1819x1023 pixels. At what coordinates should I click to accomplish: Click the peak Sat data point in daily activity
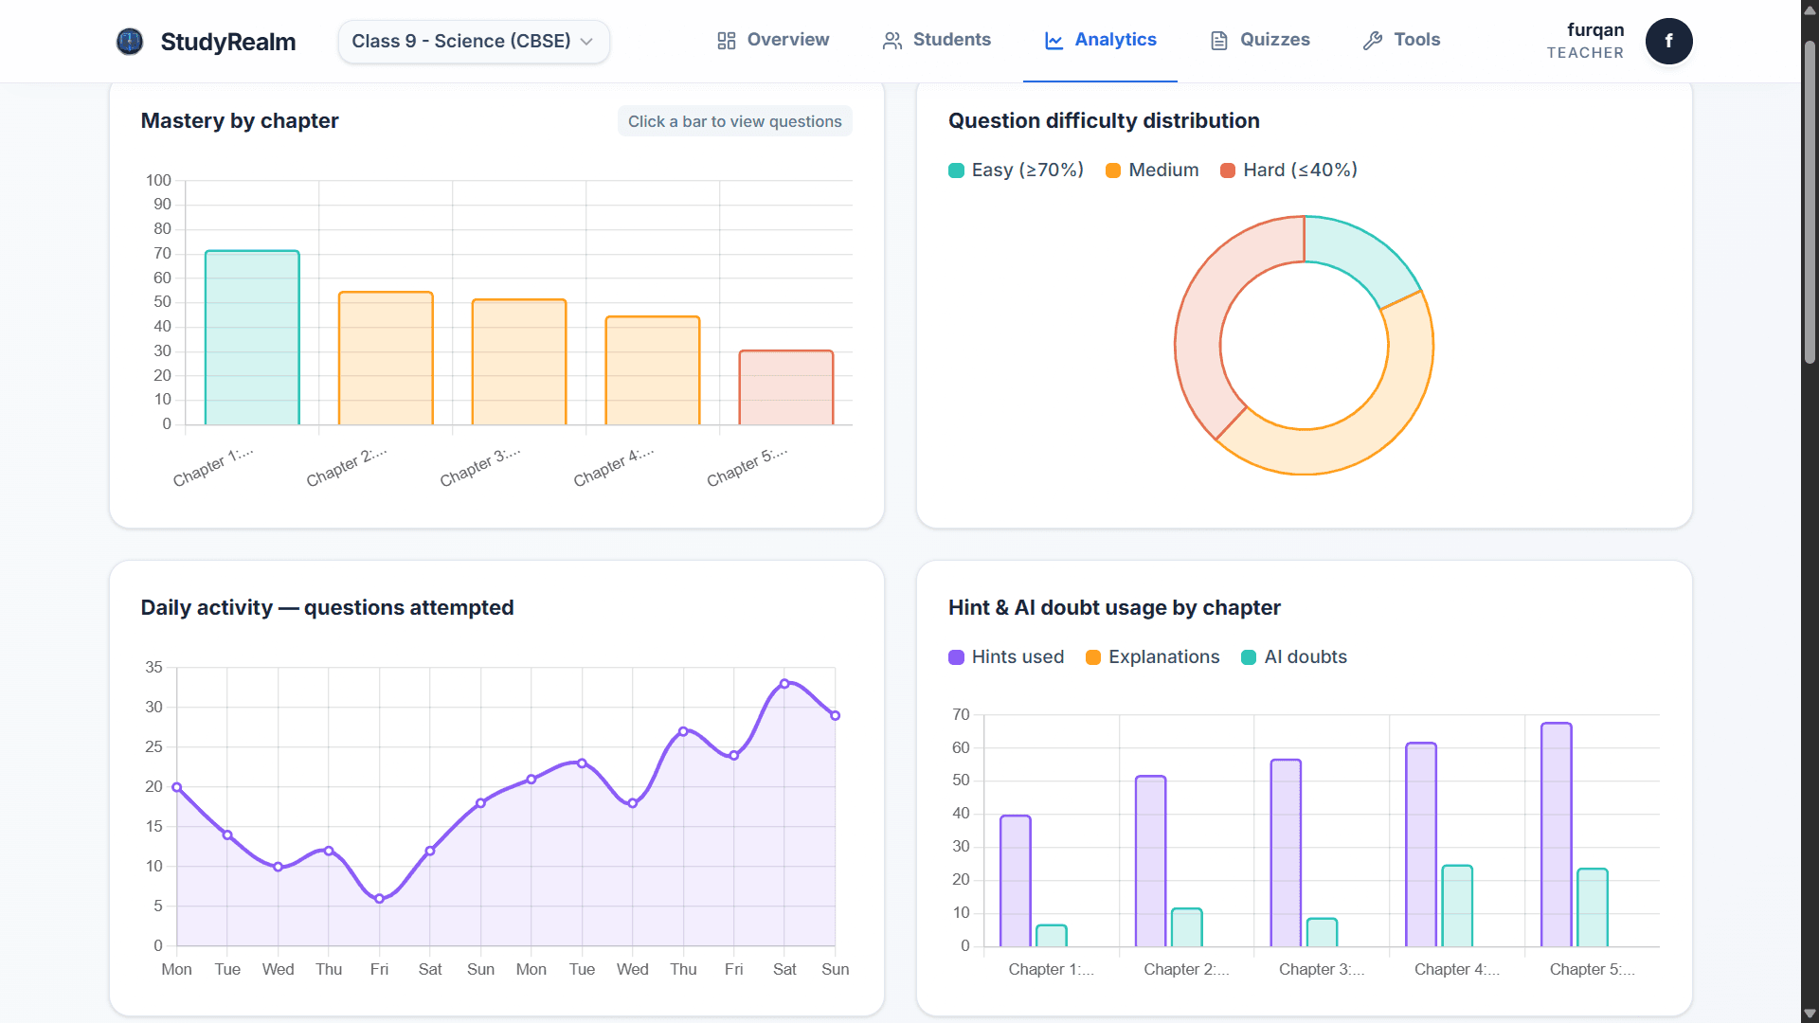(784, 683)
